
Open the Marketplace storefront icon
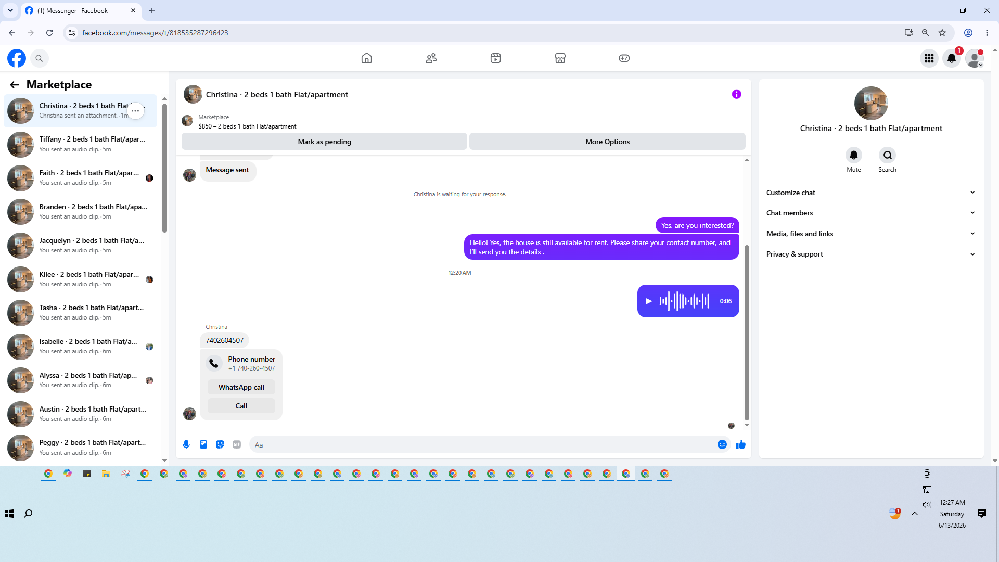pyautogui.click(x=560, y=58)
